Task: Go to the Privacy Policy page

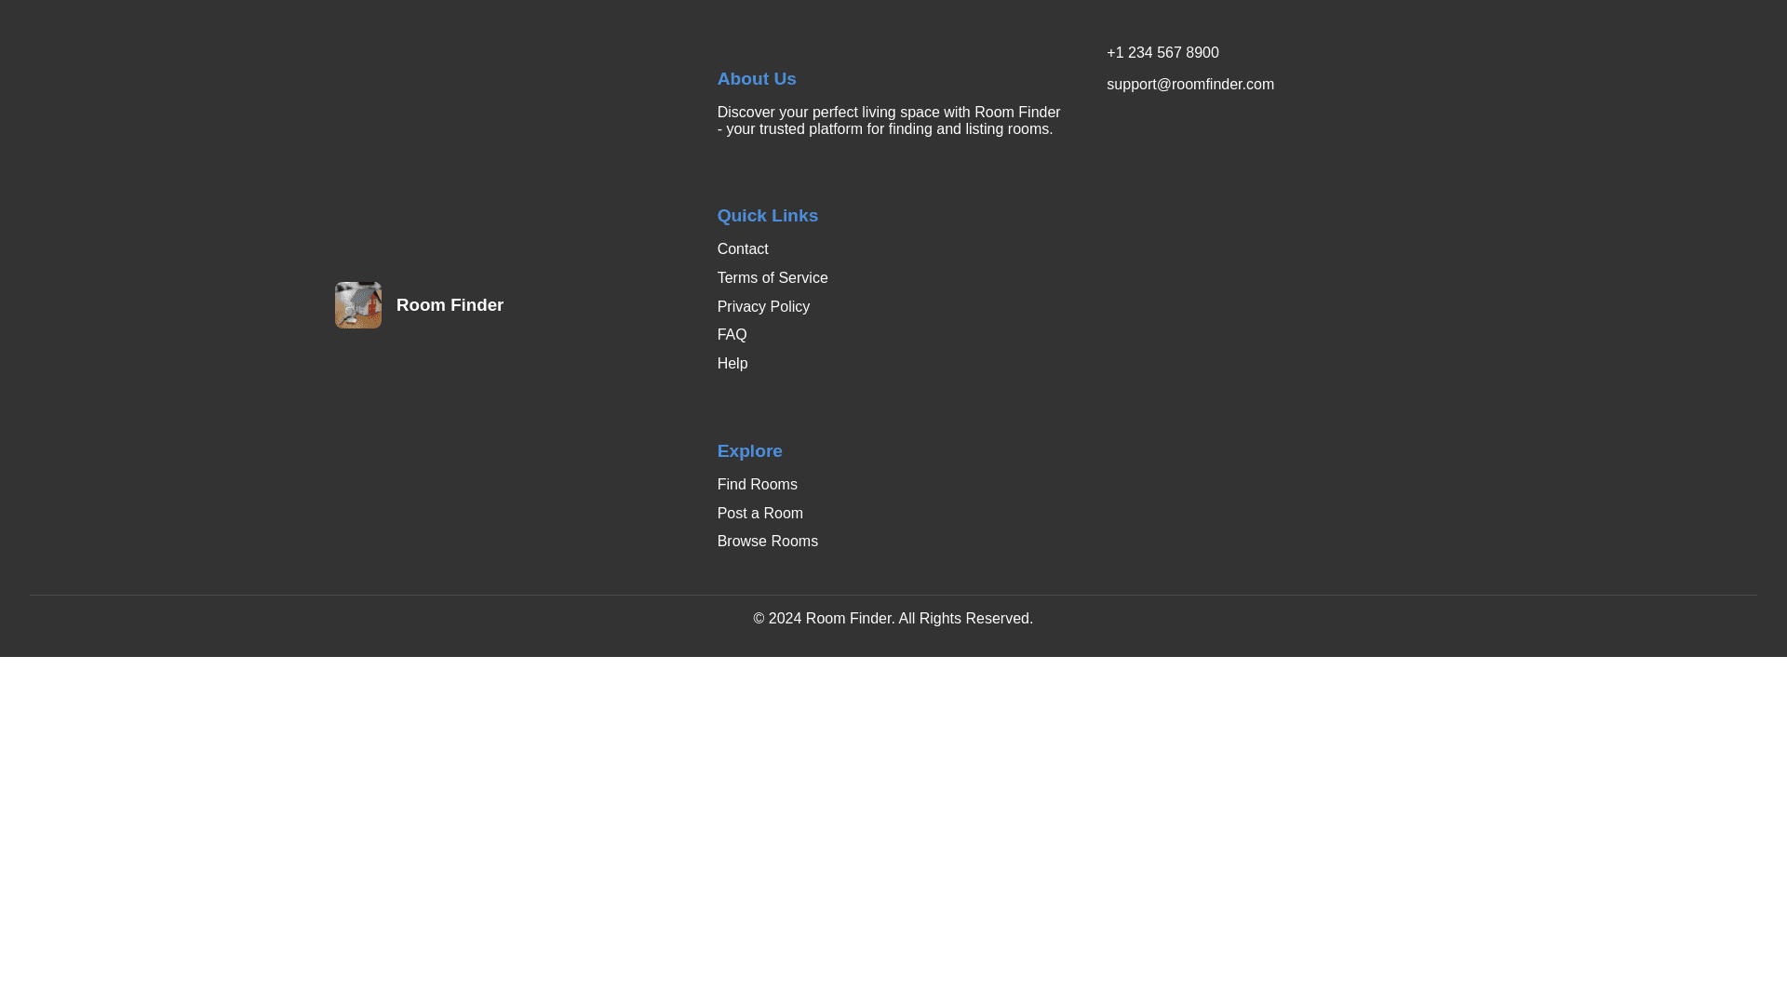Action: 763,307
